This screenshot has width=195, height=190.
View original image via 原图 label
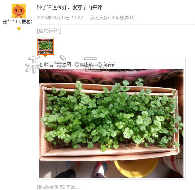[67, 64]
